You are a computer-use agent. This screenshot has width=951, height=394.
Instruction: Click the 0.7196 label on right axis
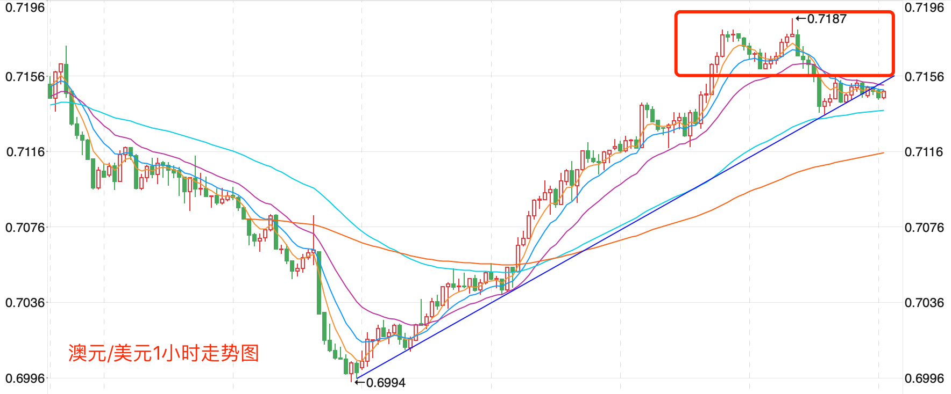[924, 8]
